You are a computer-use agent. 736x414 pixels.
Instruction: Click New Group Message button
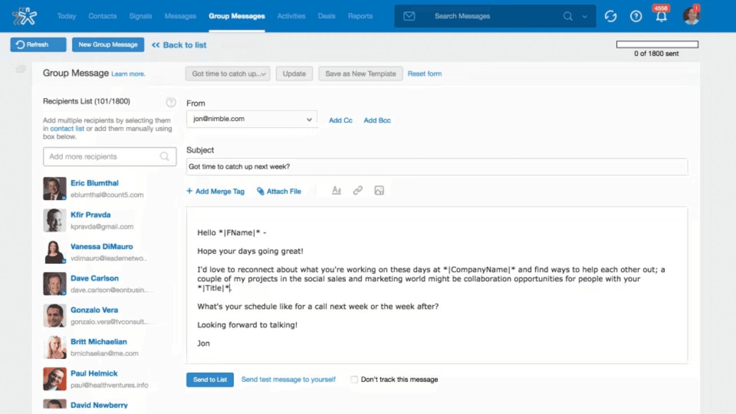tap(108, 44)
